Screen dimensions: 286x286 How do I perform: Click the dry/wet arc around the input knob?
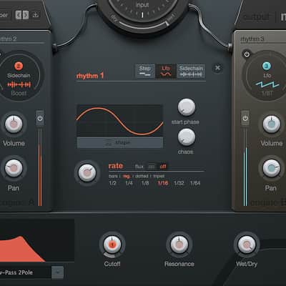pyautogui.click(x=143, y=25)
